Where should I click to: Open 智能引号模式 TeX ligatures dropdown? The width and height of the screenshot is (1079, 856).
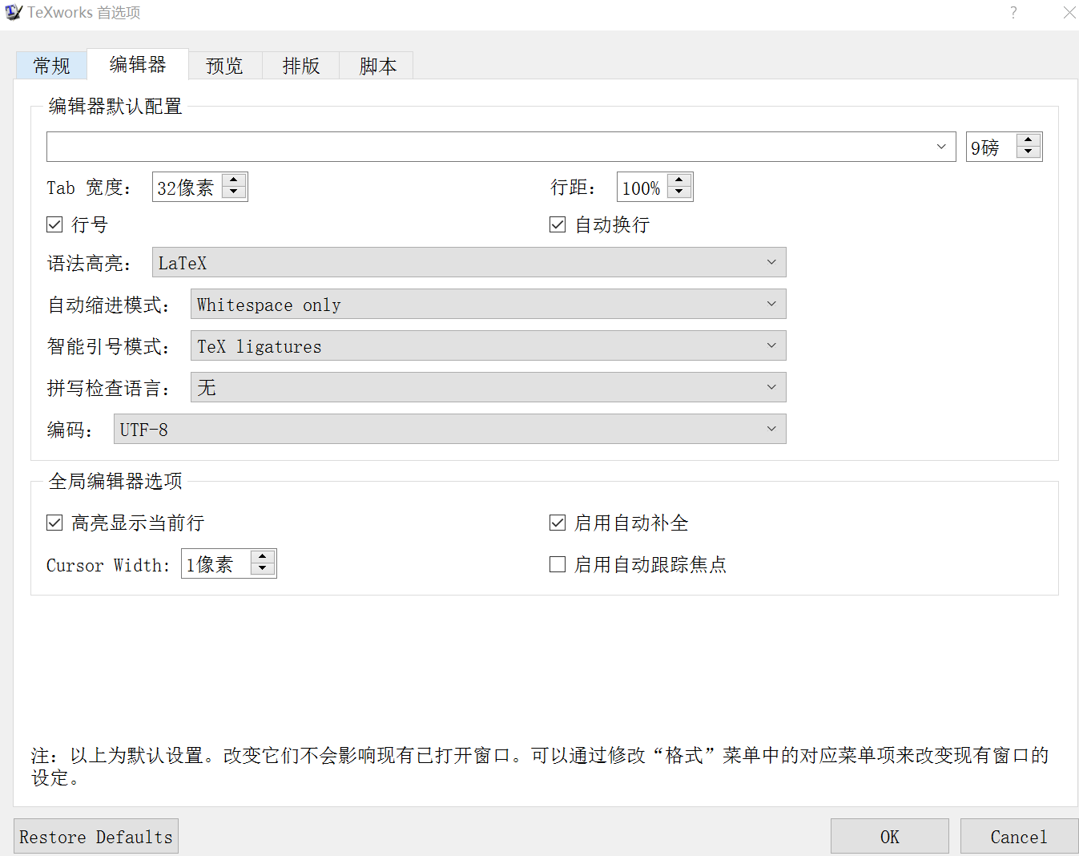tap(489, 345)
